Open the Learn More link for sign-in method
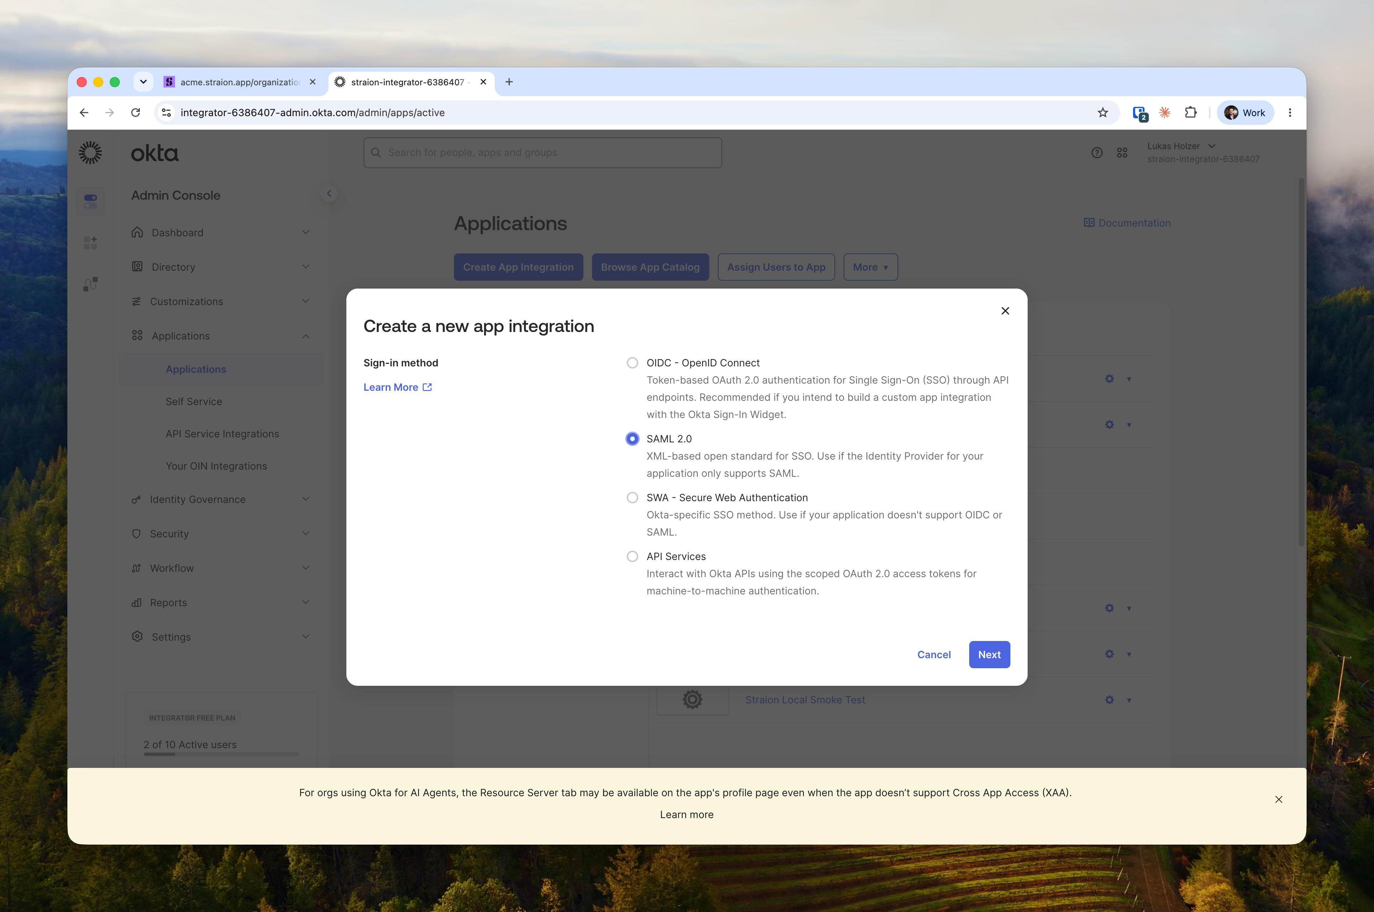1374x912 pixels. (397, 388)
